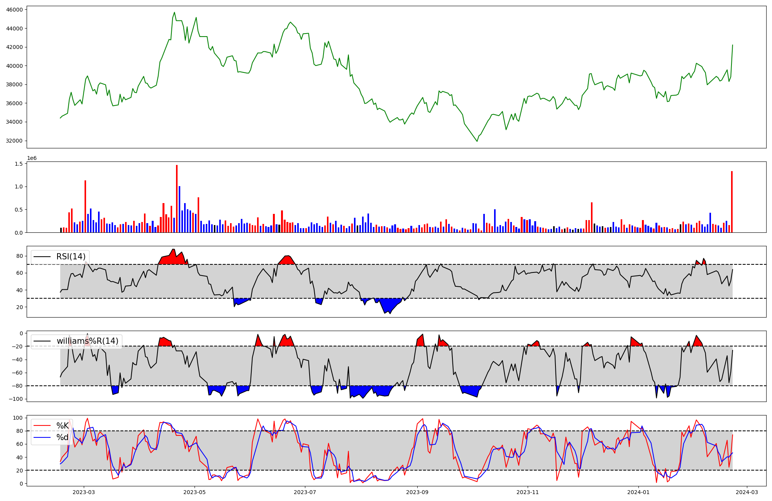The width and height of the screenshot is (772, 501).
Task: Click the 2023-11 x-axis date label
Action: click(x=528, y=492)
